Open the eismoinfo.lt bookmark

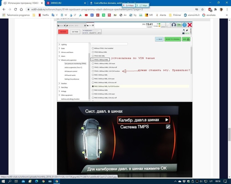[x=192, y=15]
